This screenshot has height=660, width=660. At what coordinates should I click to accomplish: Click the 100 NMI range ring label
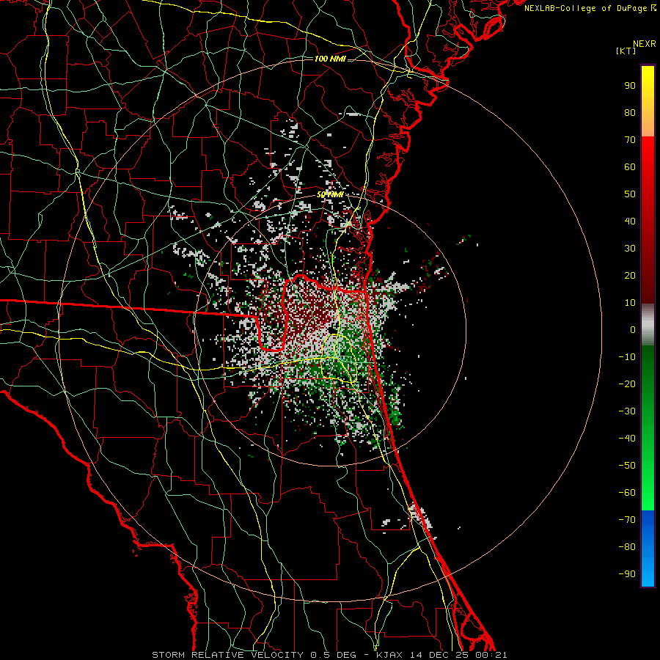click(330, 59)
